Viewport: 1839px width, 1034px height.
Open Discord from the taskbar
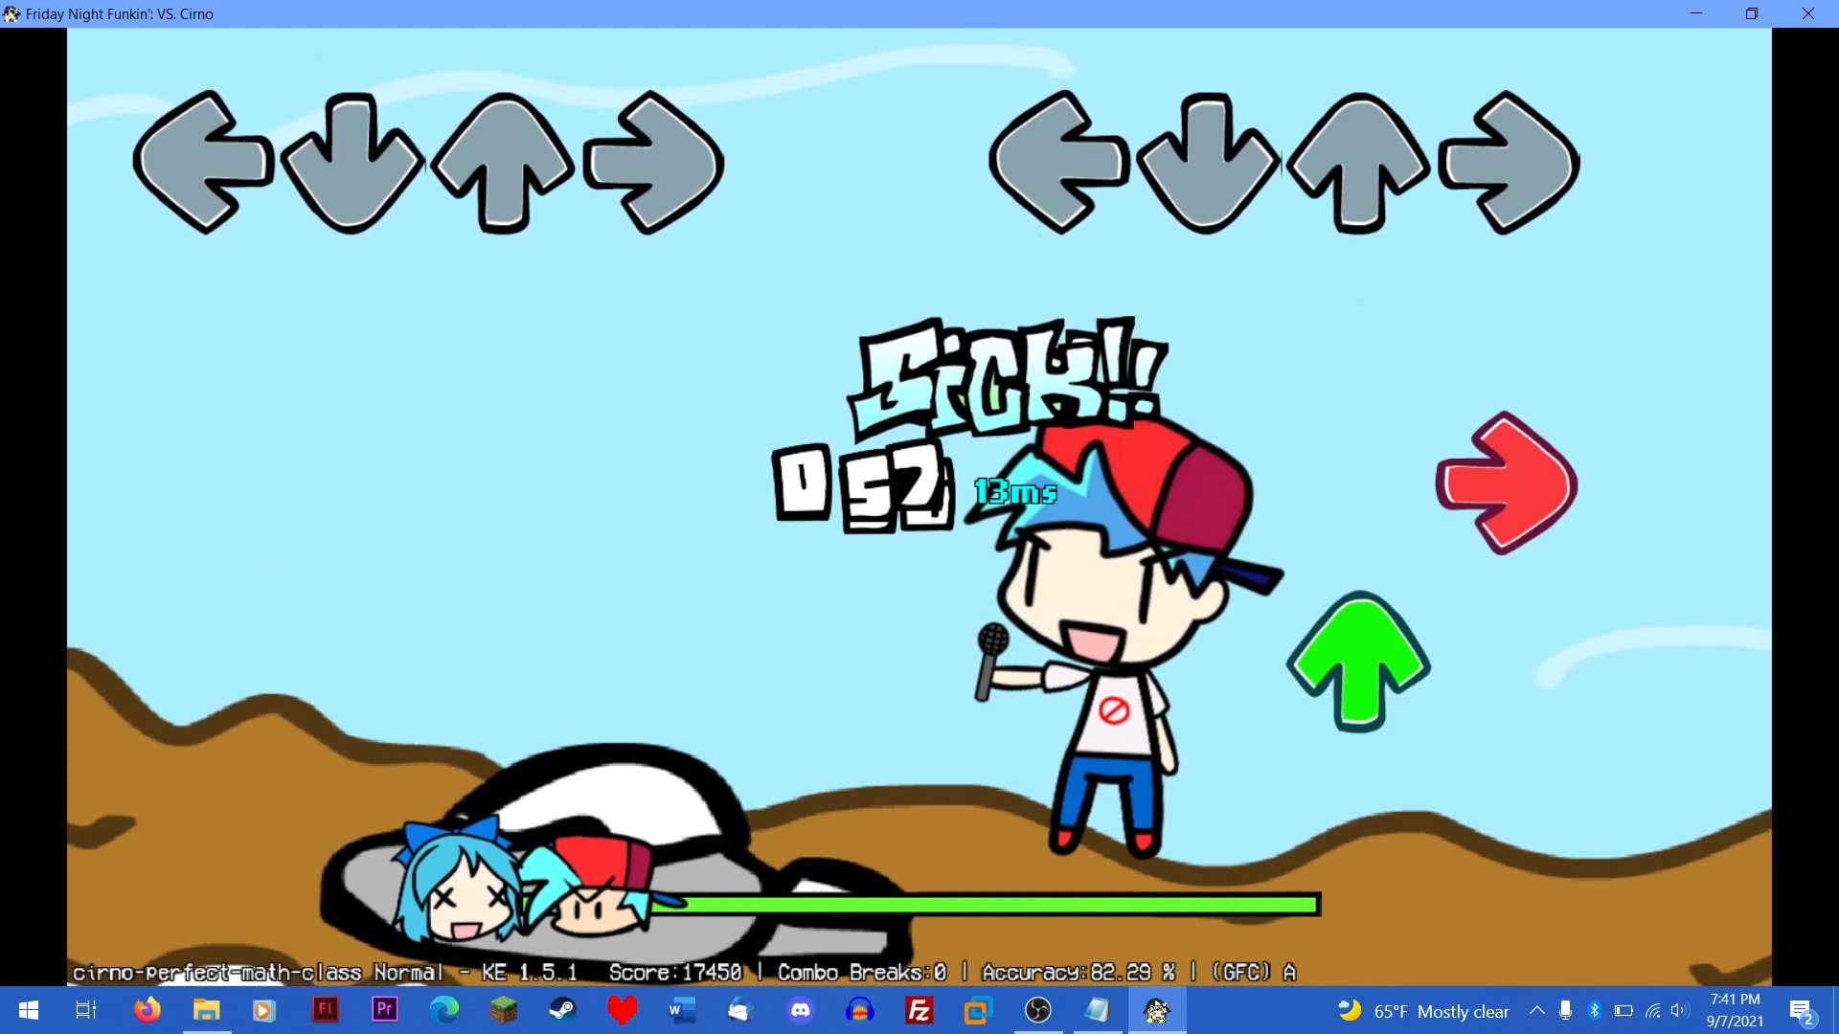(x=802, y=1010)
